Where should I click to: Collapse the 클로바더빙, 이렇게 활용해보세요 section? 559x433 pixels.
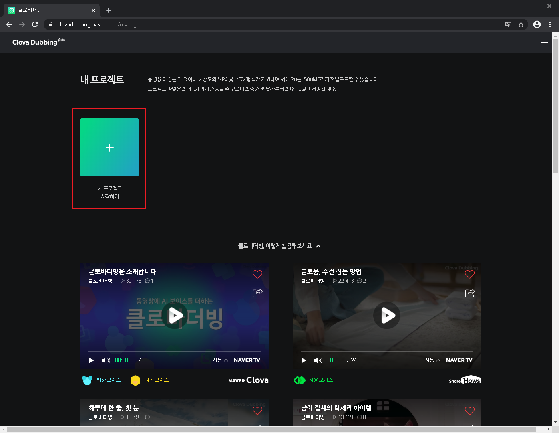tap(318, 246)
